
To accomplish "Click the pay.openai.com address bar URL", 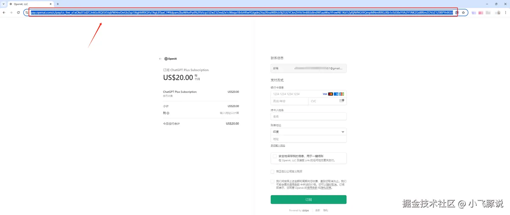I will [x=242, y=12].
